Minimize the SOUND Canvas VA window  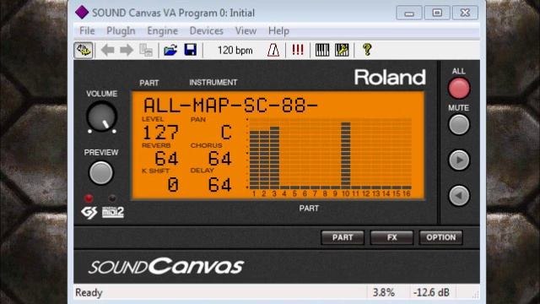409,14
